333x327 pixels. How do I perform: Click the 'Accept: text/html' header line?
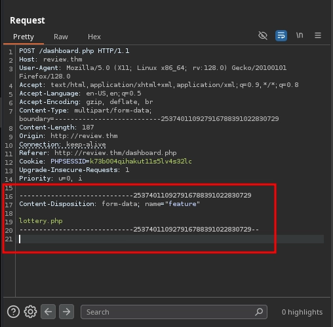pyautogui.click(x=159, y=85)
